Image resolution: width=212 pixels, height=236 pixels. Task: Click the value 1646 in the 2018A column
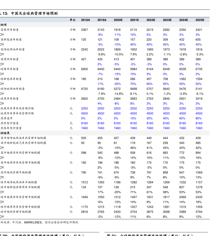click(84, 197)
